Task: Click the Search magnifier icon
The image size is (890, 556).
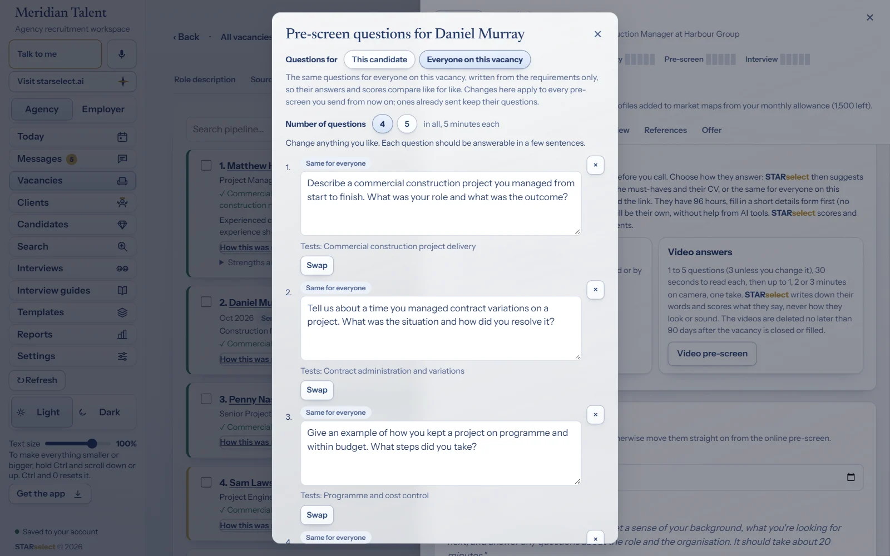Action: [122, 246]
